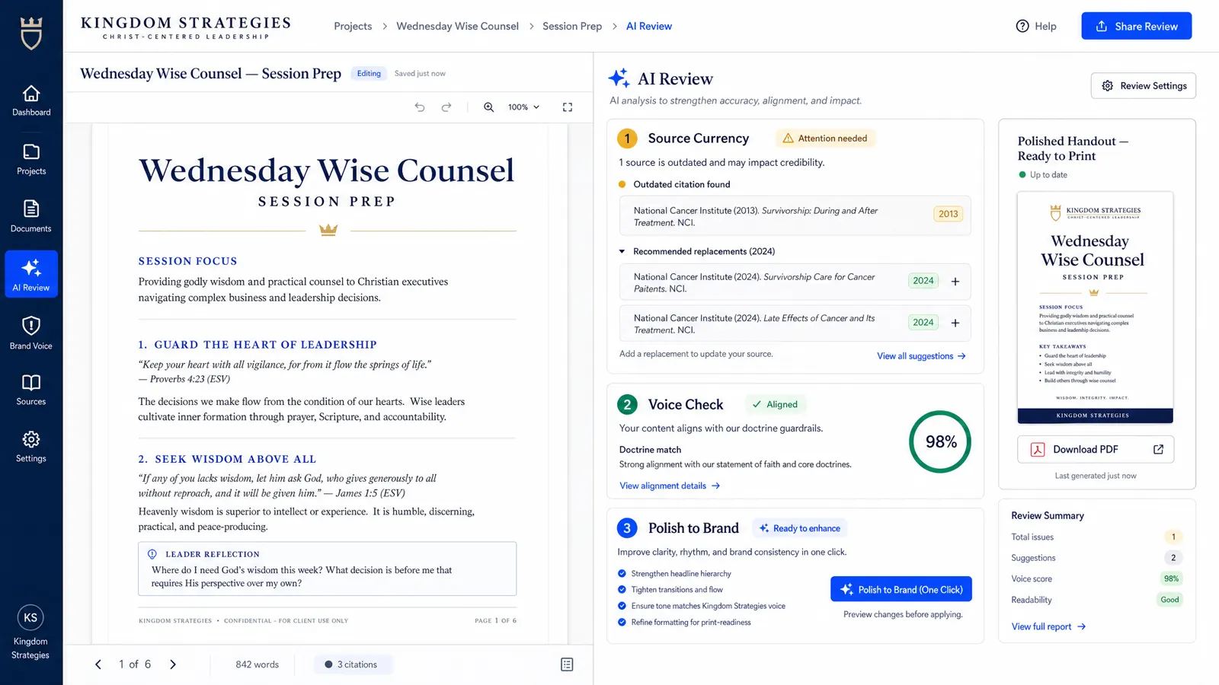Click Polish to Brand (One Click)
The height and width of the screenshot is (685, 1219).
(901, 590)
